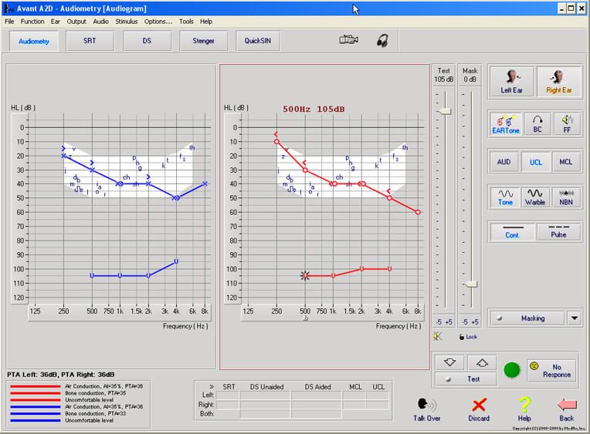This screenshot has height=434, width=590.
Task: Expand the speech results table chevron
Action: [211, 387]
